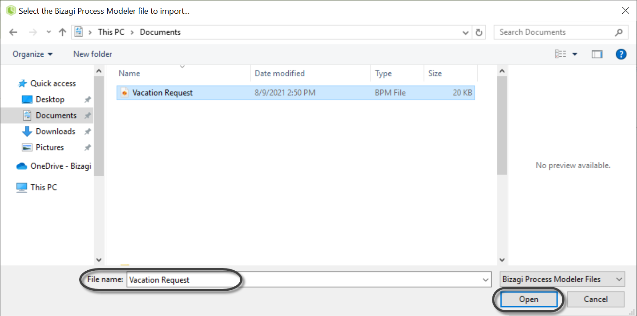Click file list scrollbar down arrow

pos(502,260)
